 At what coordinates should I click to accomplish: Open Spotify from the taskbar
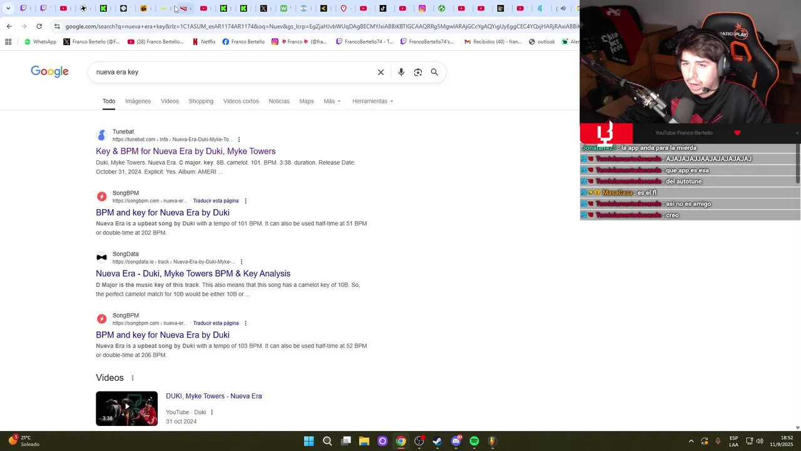474,441
